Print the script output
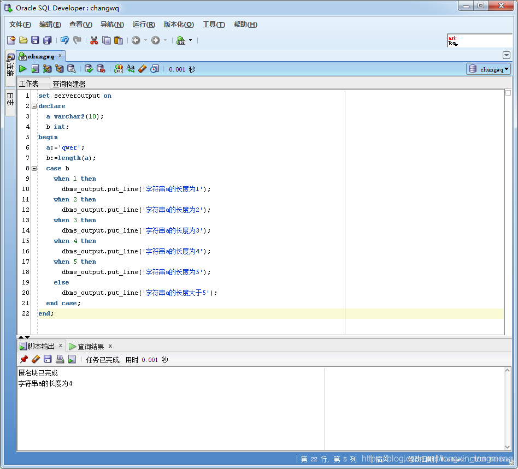The image size is (518, 469). pos(60,359)
